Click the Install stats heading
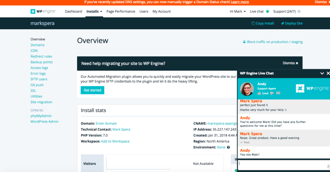The image size is (330, 172). click(93, 110)
